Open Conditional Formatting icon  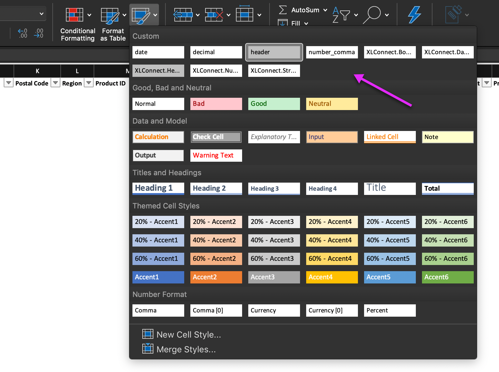74,14
